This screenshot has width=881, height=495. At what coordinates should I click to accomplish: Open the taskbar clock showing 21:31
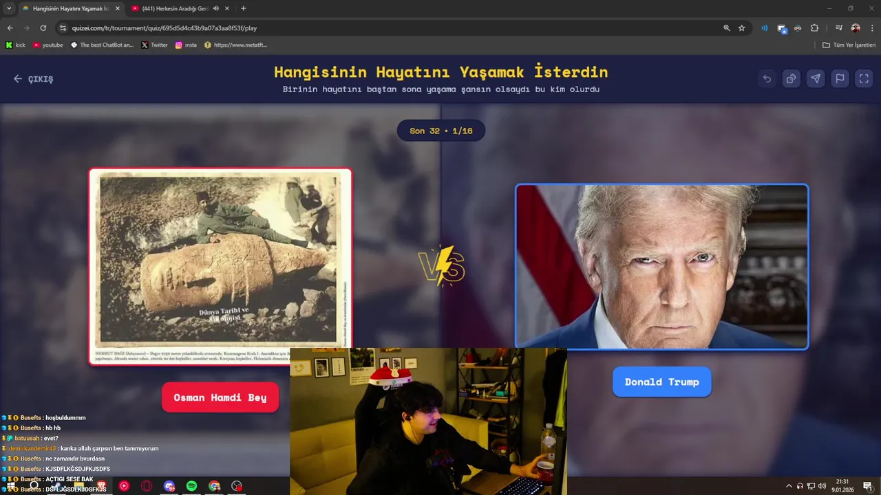842,486
